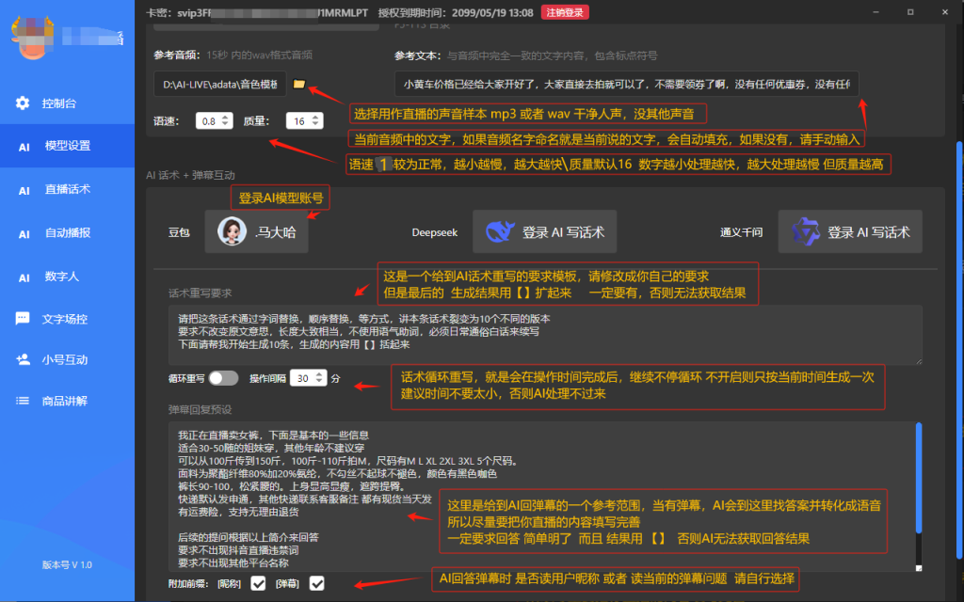This screenshot has width=964, height=602.
Task: Toggle the [昵称] prefix checkbox
Action: 258,583
